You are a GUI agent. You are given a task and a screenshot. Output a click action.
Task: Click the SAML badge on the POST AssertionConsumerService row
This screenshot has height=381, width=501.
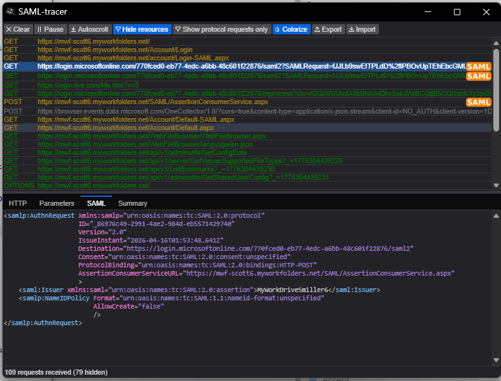(478, 102)
